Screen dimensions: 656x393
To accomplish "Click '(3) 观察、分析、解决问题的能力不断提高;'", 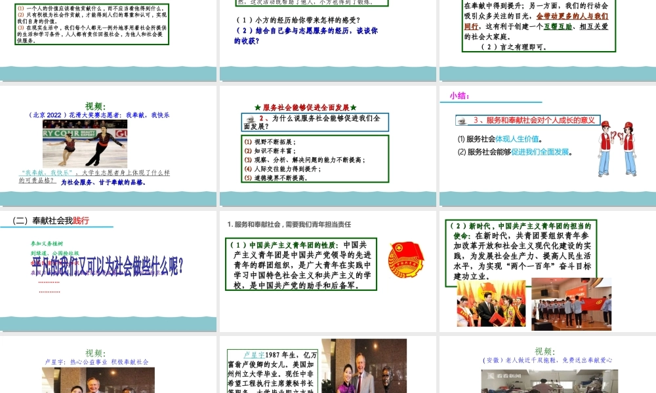I will pyautogui.click(x=304, y=160).
